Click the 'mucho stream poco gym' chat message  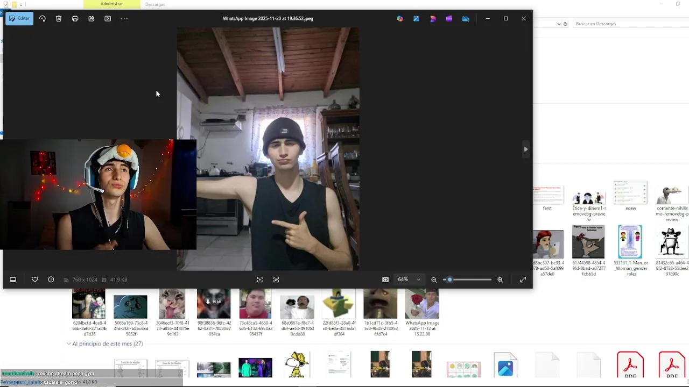[x=66, y=374]
